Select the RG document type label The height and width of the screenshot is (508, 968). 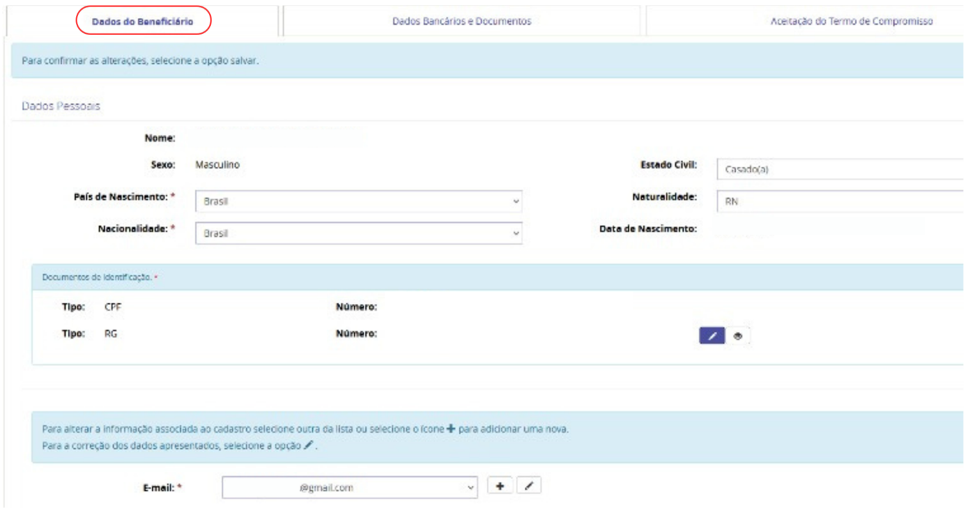(111, 334)
